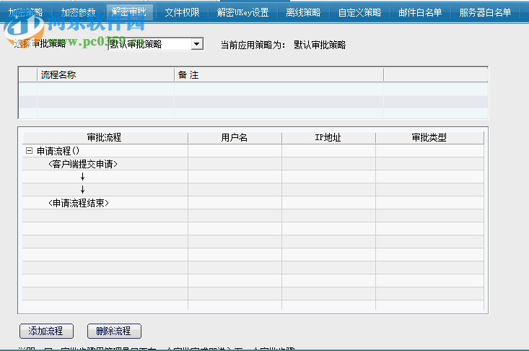Collapse the 申请流程() tree node

pyautogui.click(x=30, y=151)
